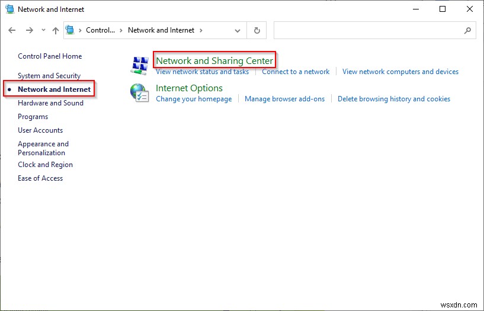The height and width of the screenshot is (311, 484).
Task: Open the recent locations dropdown arrow
Action: (43, 30)
